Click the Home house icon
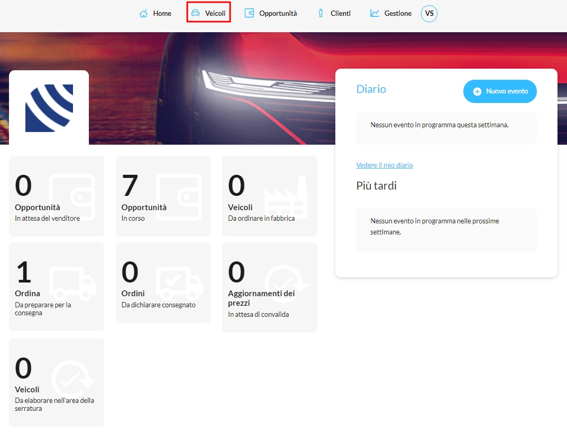The height and width of the screenshot is (433, 567). pyautogui.click(x=143, y=13)
